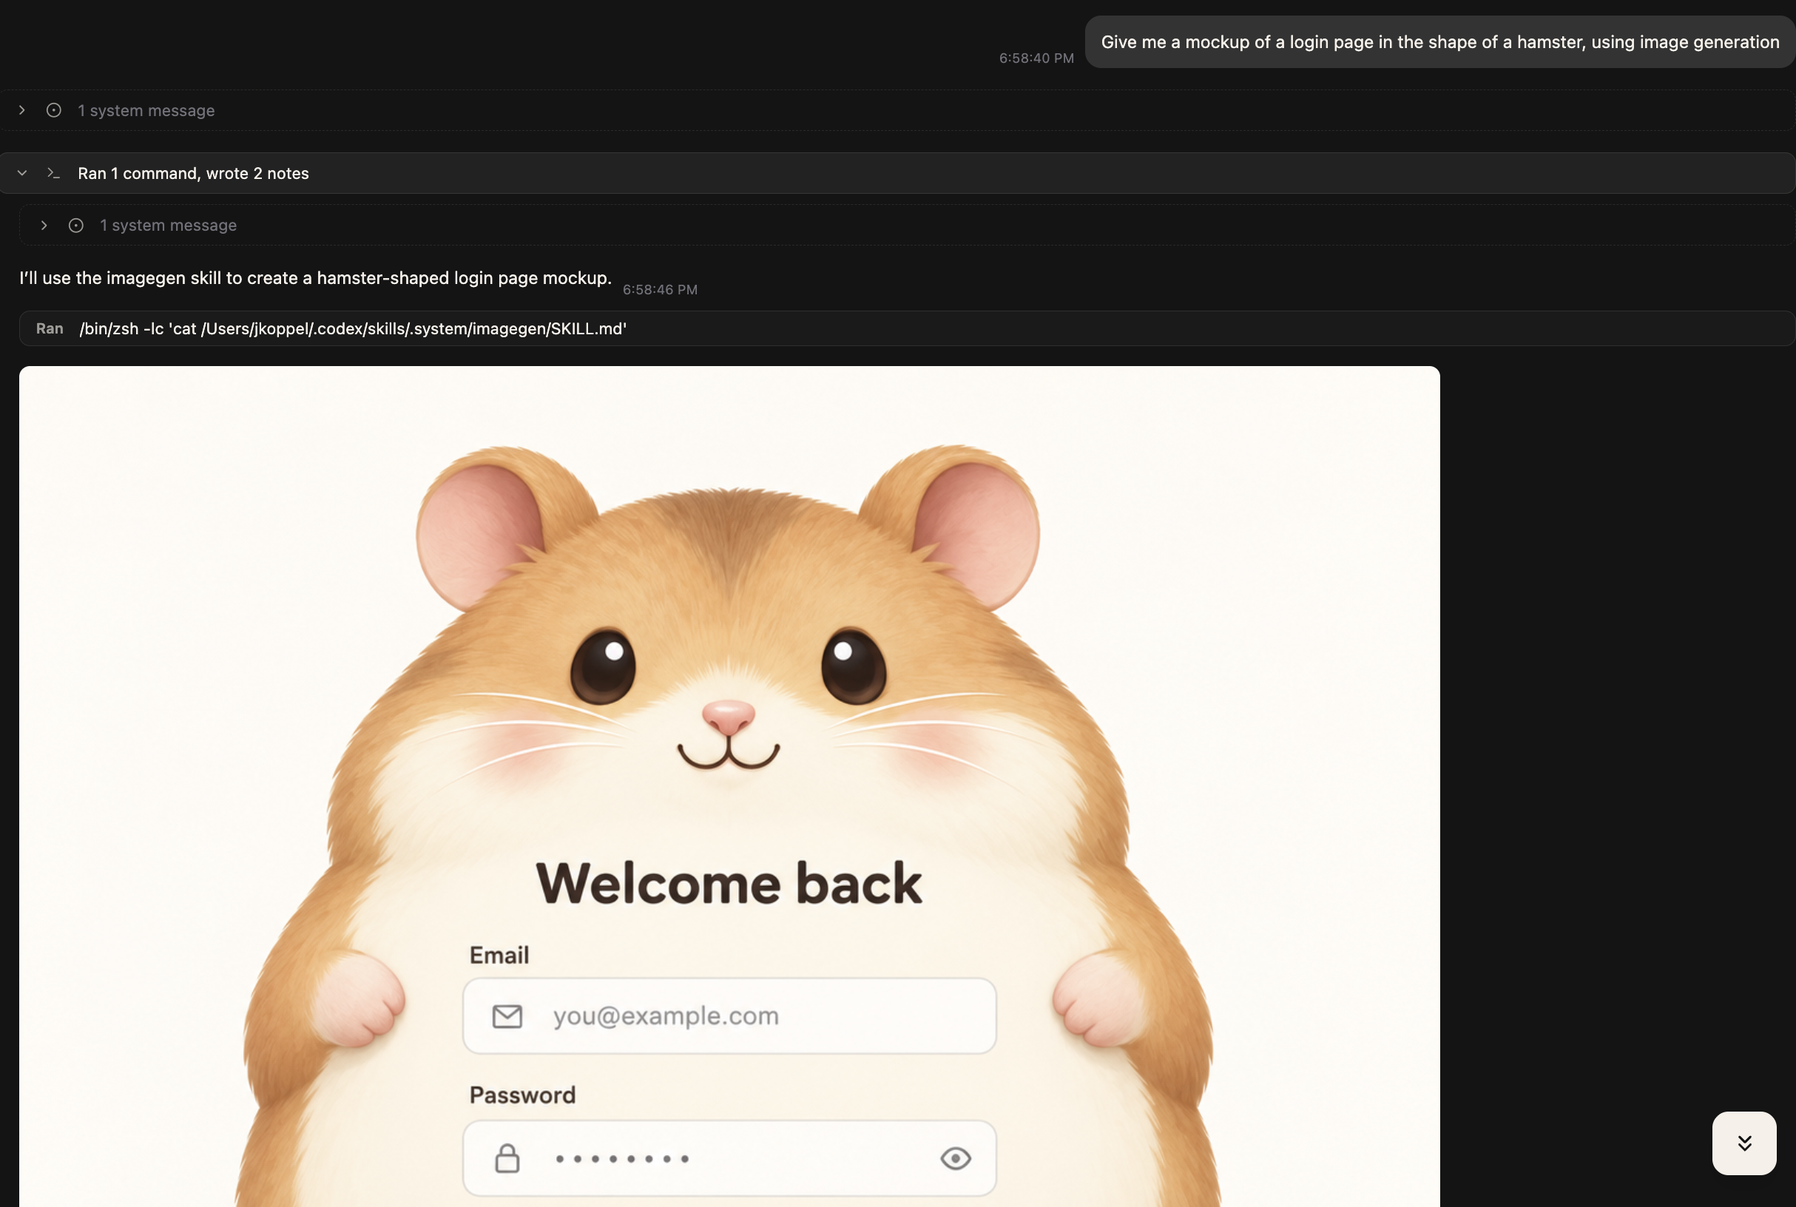Click the top system message circle icon
The image size is (1796, 1207).
point(54,110)
